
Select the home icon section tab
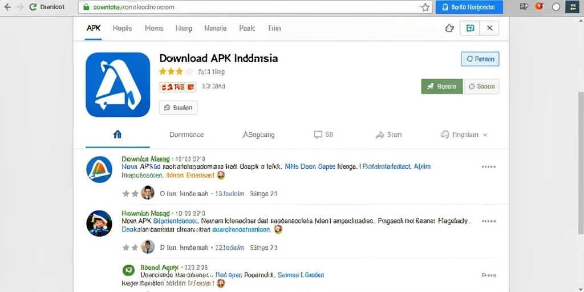tap(117, 135)
